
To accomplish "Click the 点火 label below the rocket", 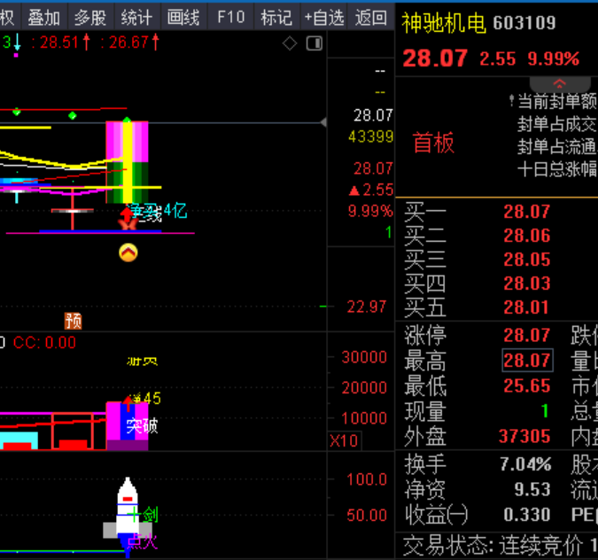I will 142,541.
